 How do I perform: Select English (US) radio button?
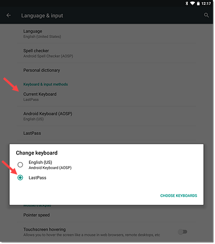click(x=20, y=165)
